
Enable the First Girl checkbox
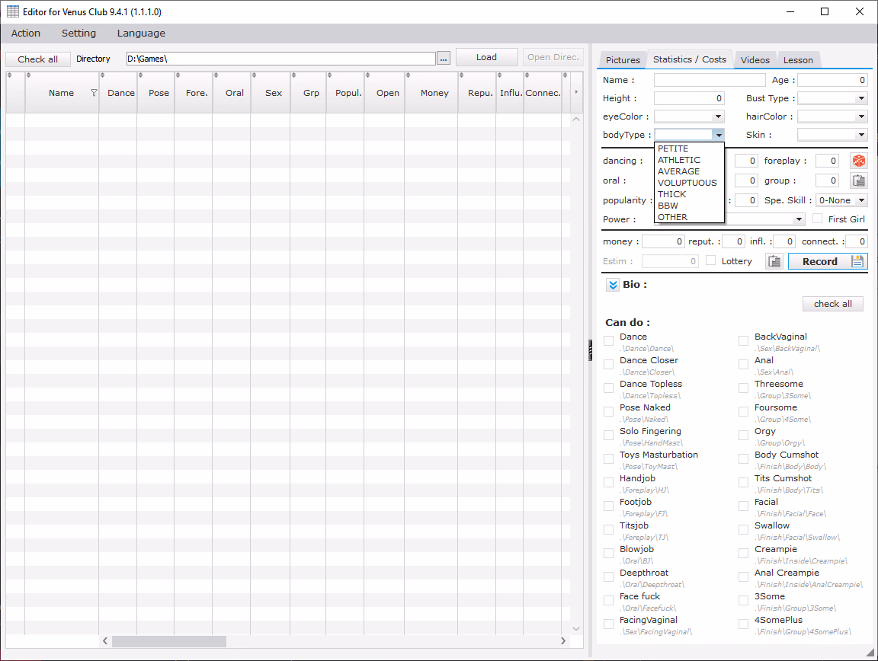818,219
